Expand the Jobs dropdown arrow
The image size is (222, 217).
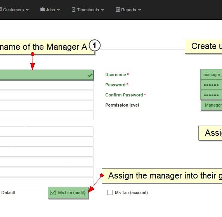click(x=58, y=10)
